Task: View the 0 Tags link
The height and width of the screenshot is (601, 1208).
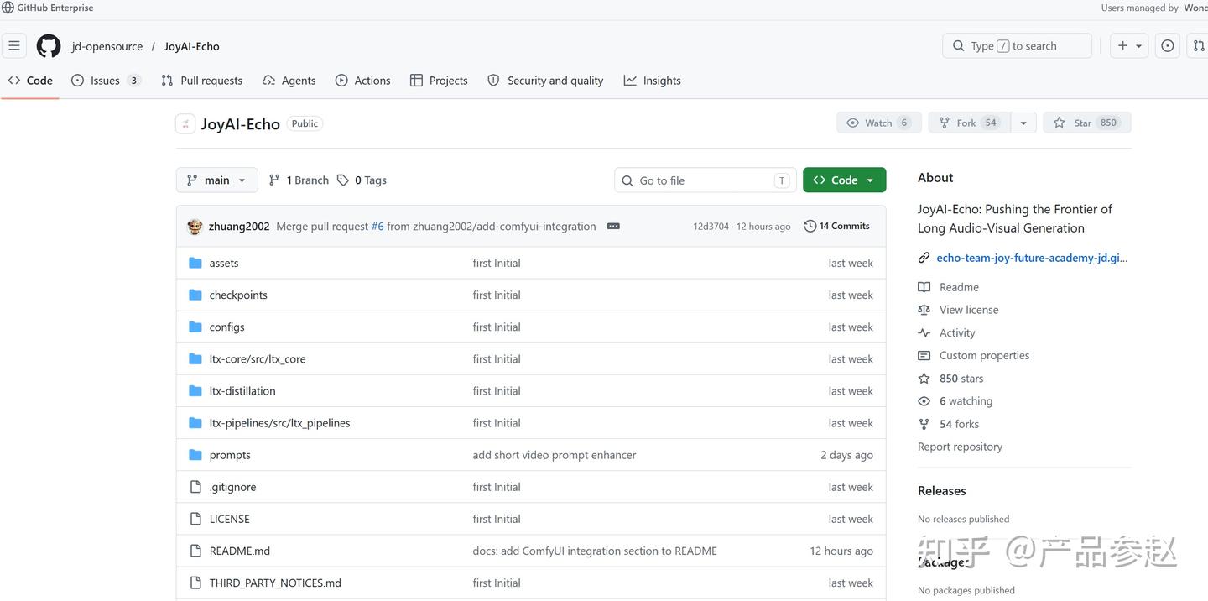Action: 362,180
